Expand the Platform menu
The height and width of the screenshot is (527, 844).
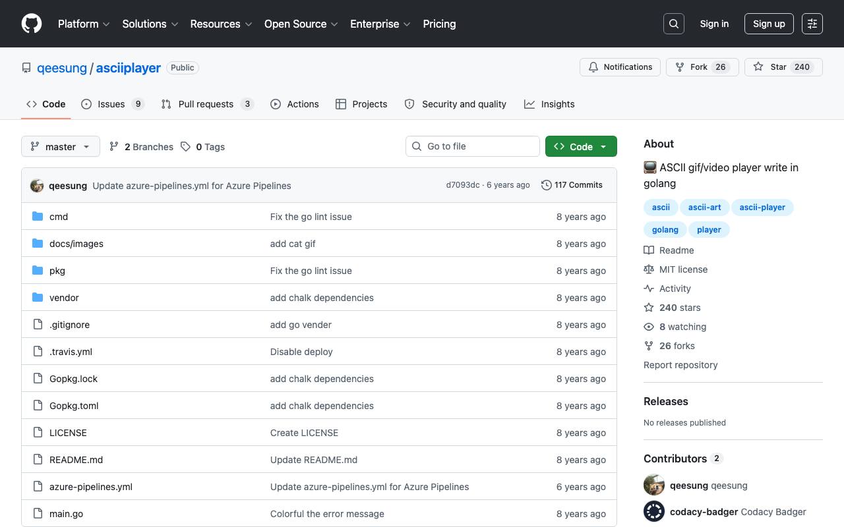point(84,24)
